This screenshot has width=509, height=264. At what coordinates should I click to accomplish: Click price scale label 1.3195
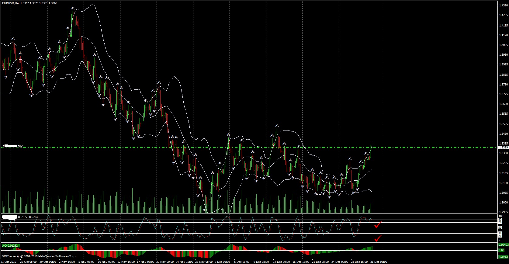pyautogui.click(x=503, y=173)
